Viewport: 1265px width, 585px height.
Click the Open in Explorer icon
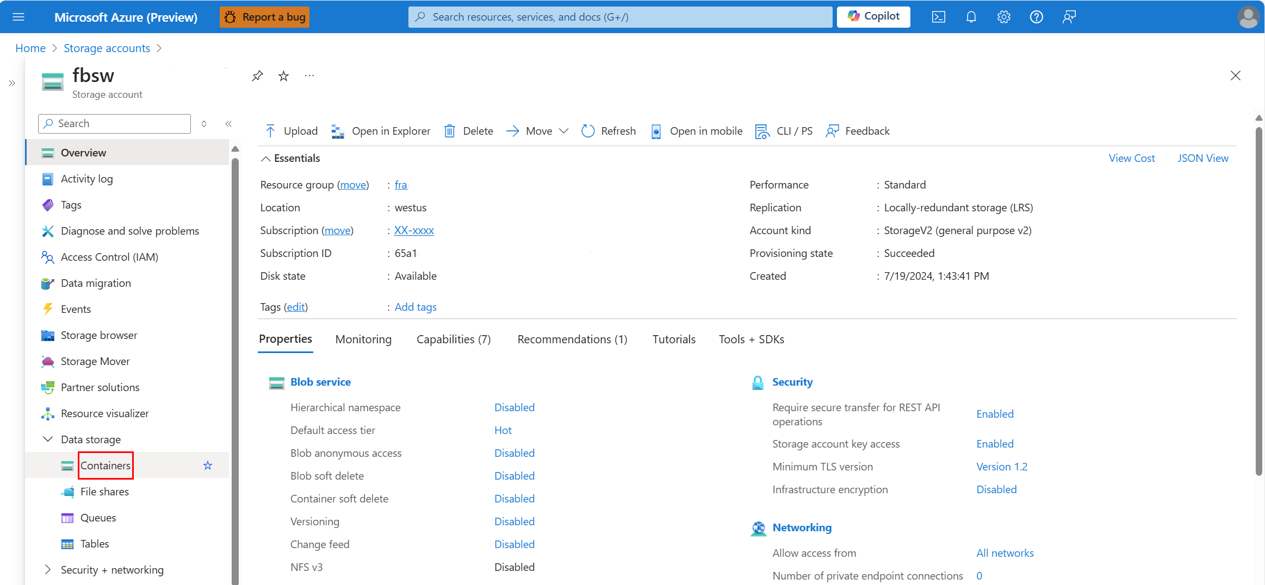click(338, 131)
